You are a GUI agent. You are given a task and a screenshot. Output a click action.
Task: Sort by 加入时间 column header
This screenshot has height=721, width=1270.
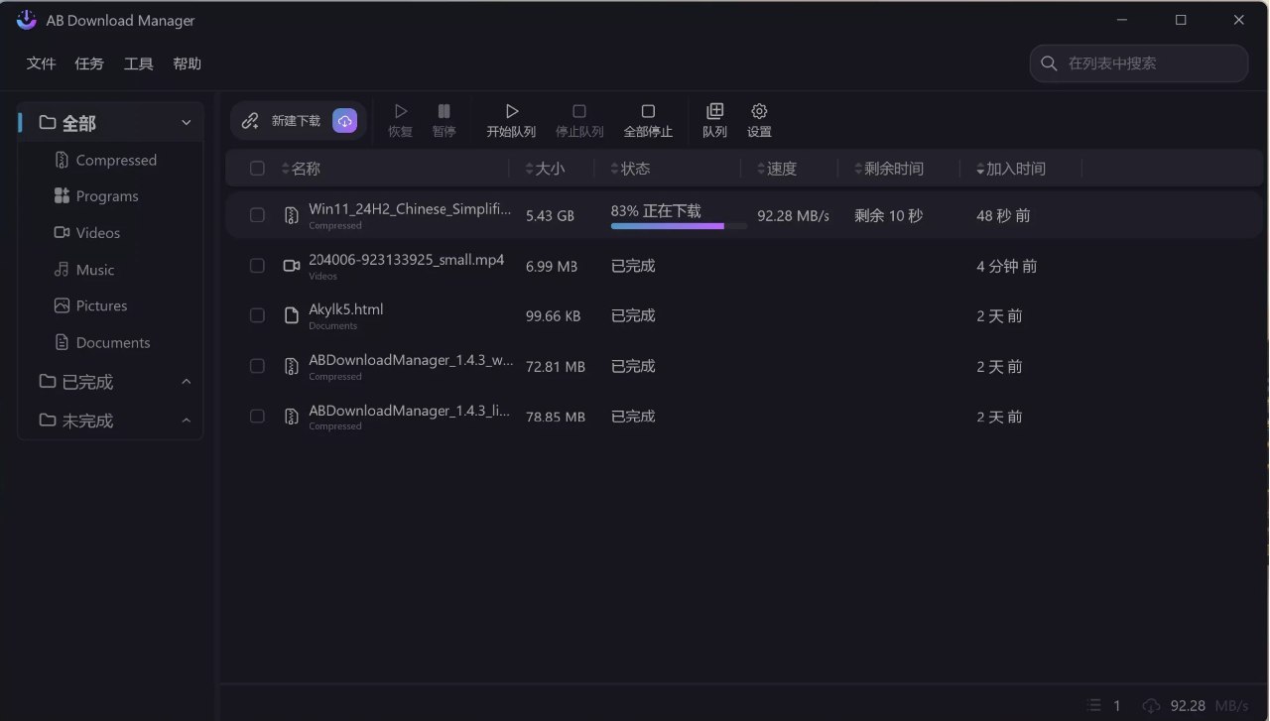tap(1010, 169)
